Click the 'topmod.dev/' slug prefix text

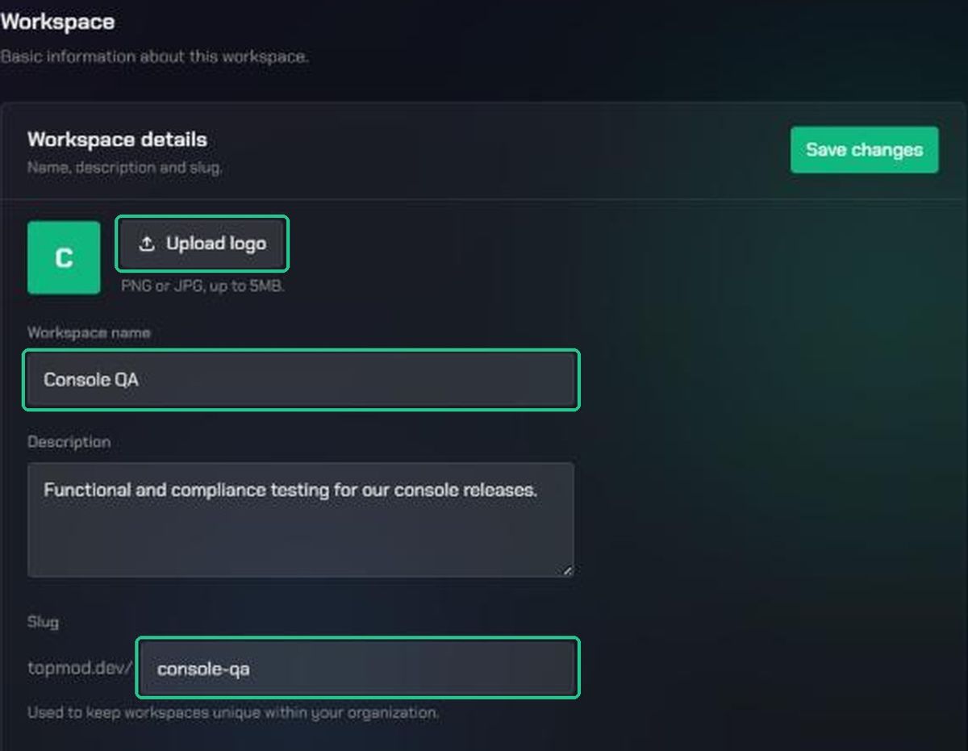(79, 668)
